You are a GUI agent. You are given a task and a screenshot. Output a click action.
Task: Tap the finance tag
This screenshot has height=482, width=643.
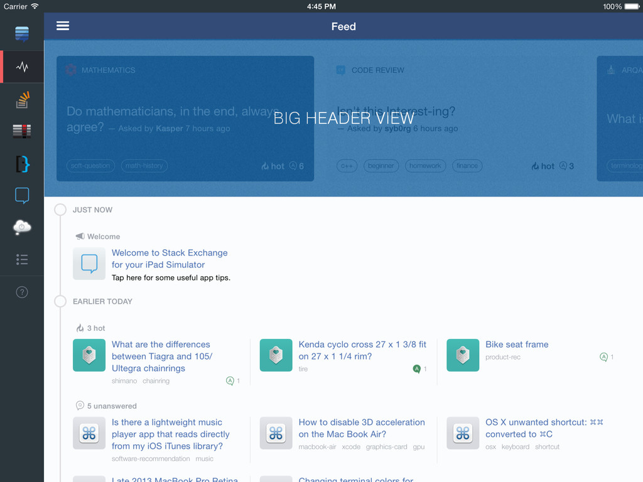coord(467,166)
